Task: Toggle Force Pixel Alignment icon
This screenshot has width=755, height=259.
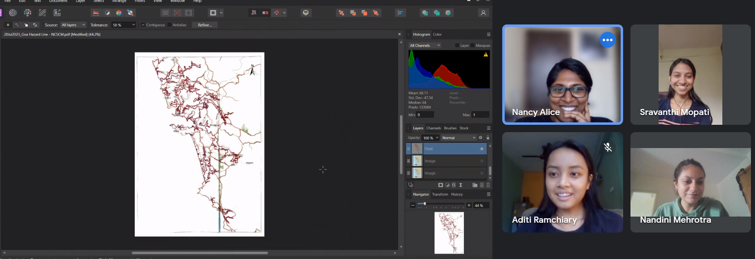Action: coord(254,13)
